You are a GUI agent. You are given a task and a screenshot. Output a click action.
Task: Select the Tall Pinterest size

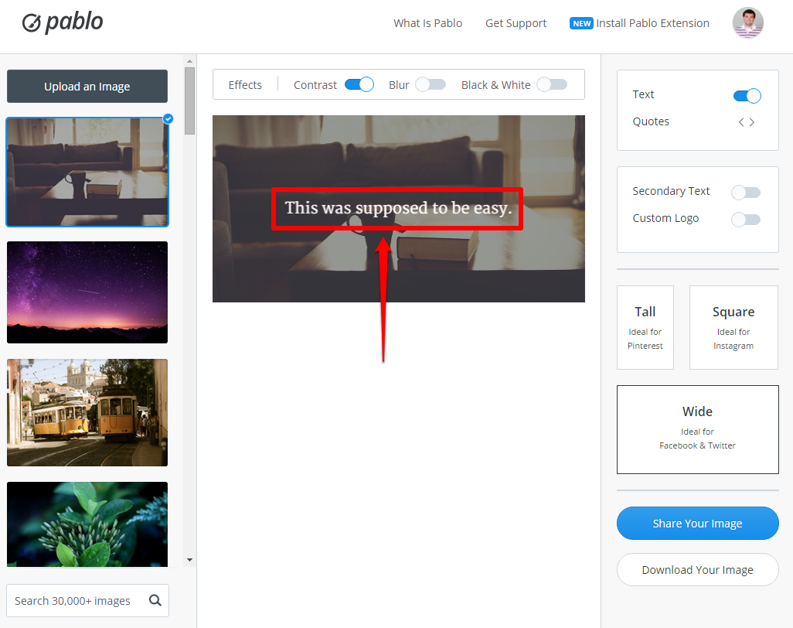click(645, 327)
